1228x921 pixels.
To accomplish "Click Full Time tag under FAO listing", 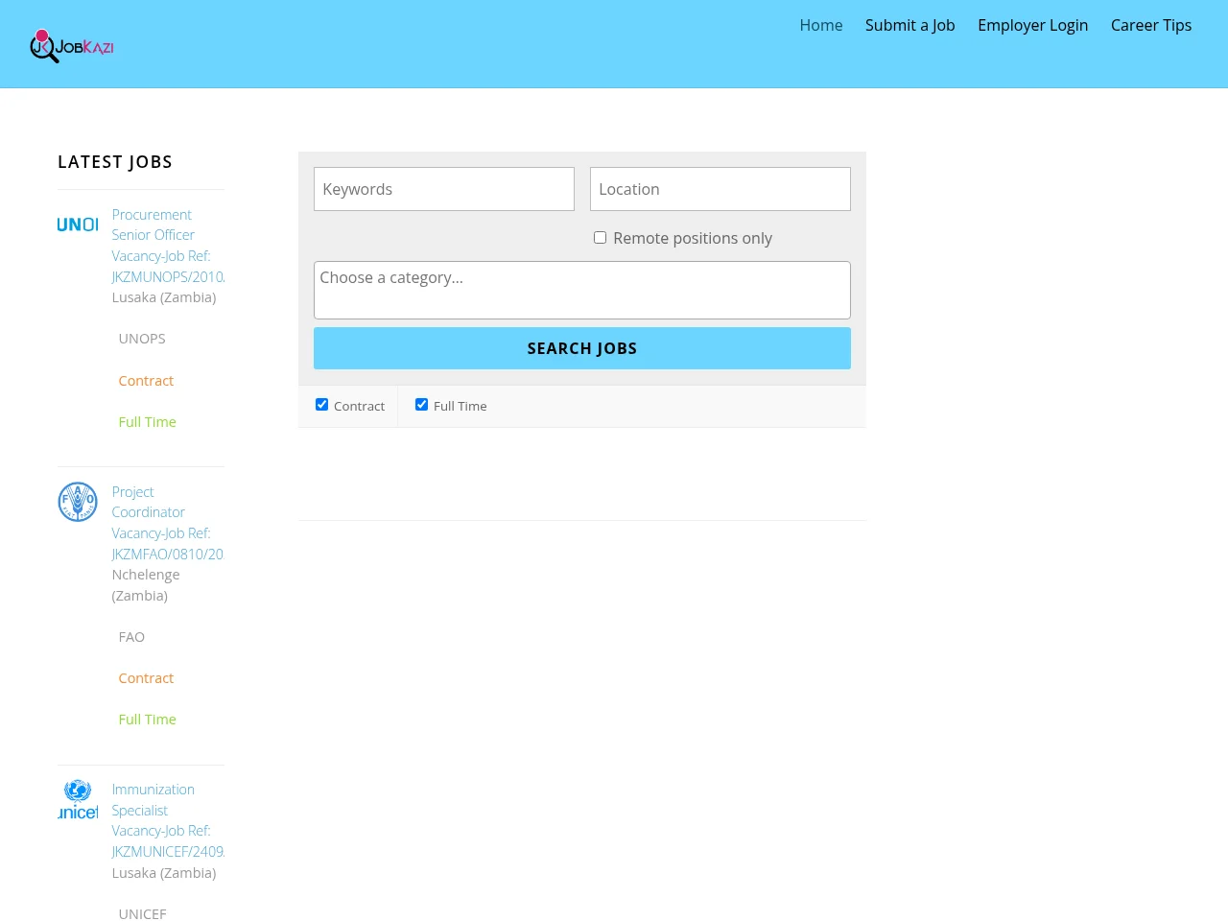I will pos(147,720).
